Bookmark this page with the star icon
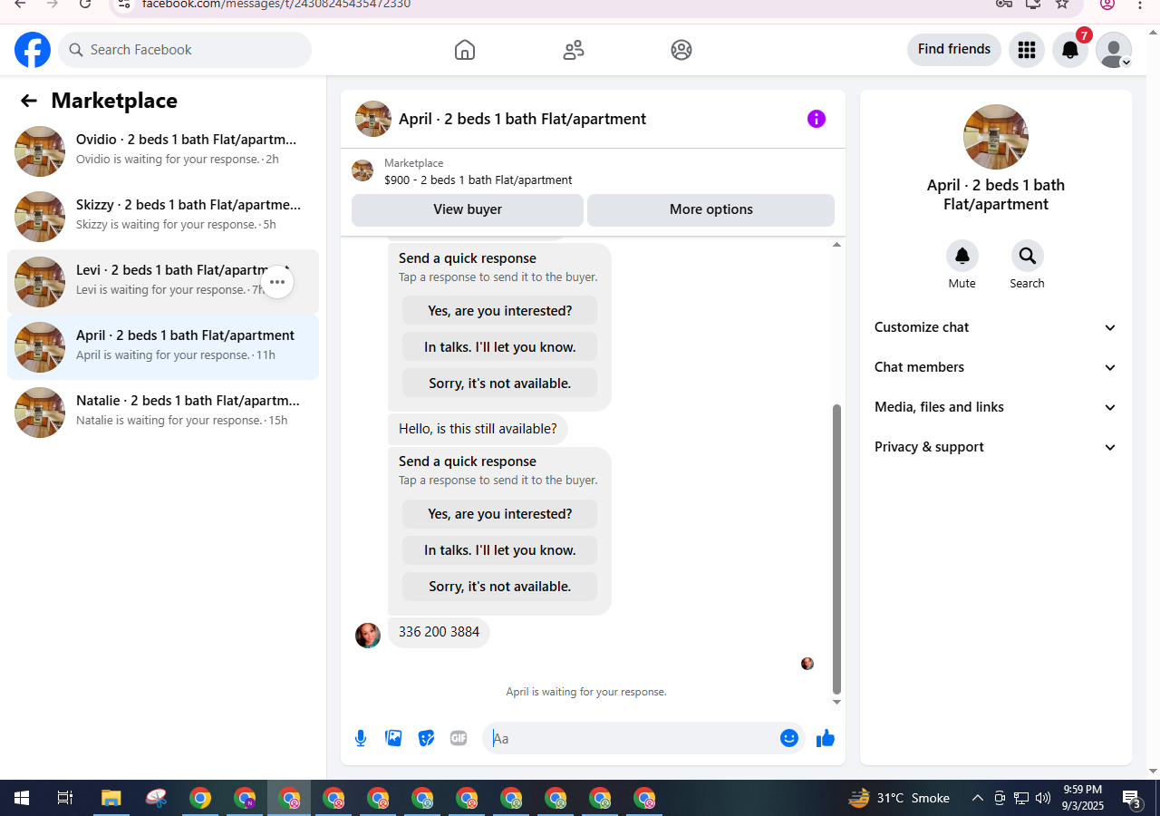The image size is (1160, 816). [1062, 4]
